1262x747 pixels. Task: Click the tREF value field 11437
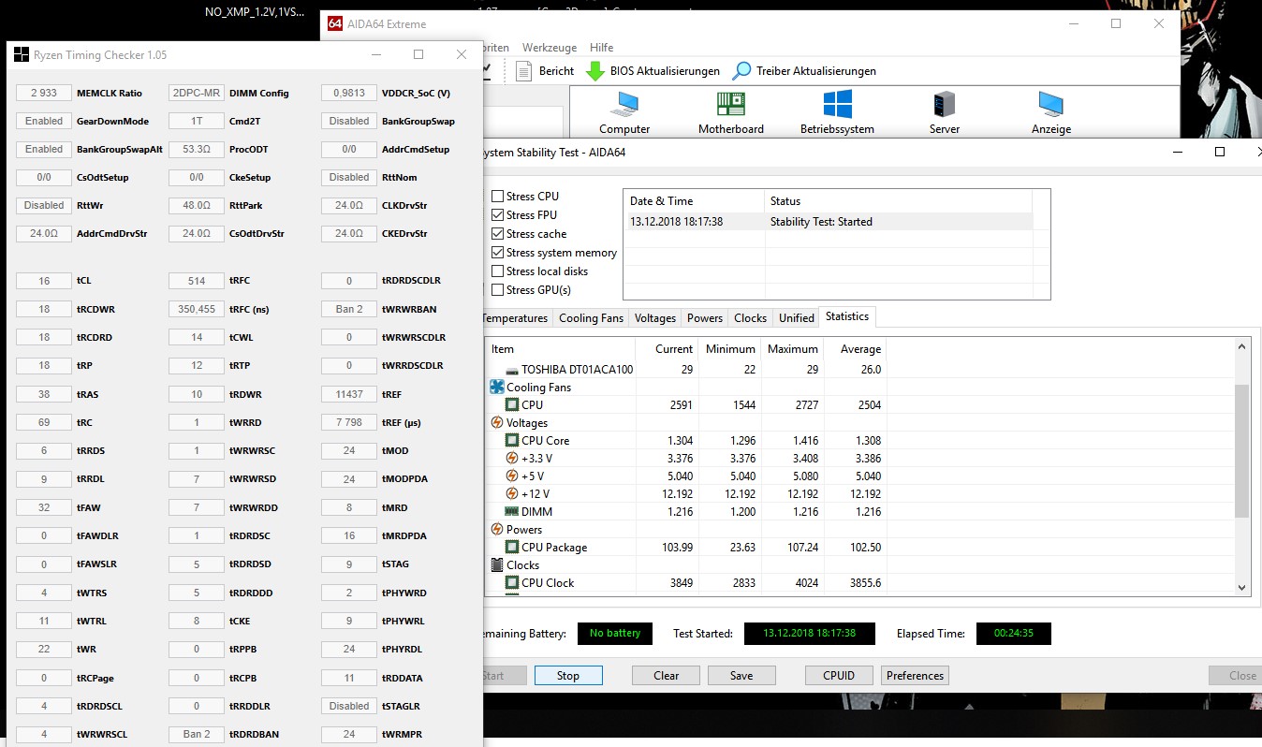(x=348, y=394)
